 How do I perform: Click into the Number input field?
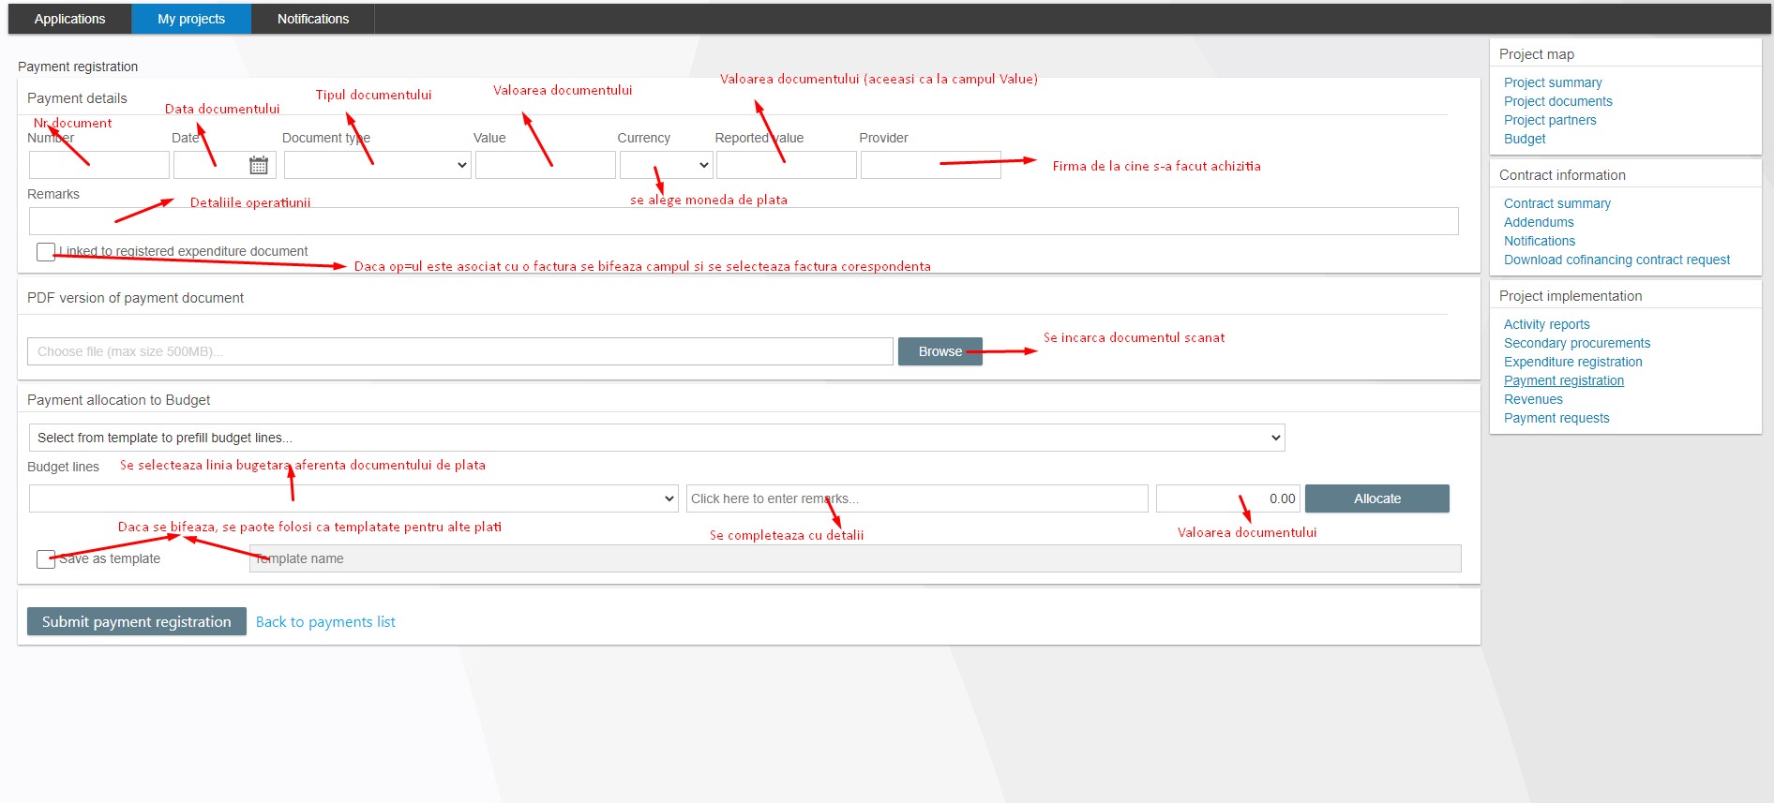(98, 166)
